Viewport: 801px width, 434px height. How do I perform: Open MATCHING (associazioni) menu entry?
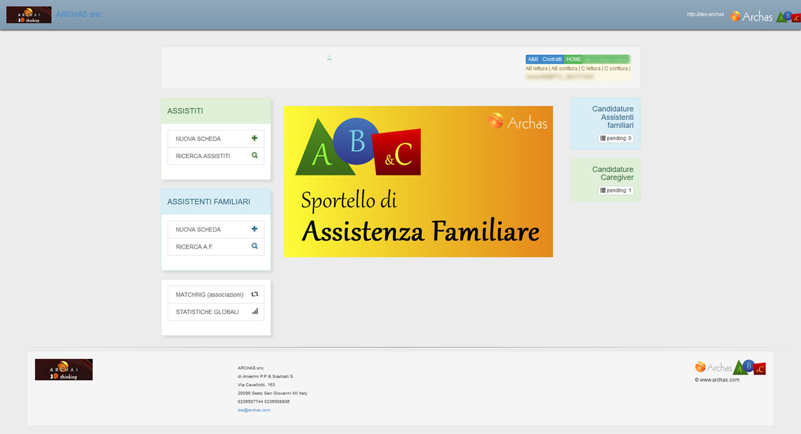[209, 294]
